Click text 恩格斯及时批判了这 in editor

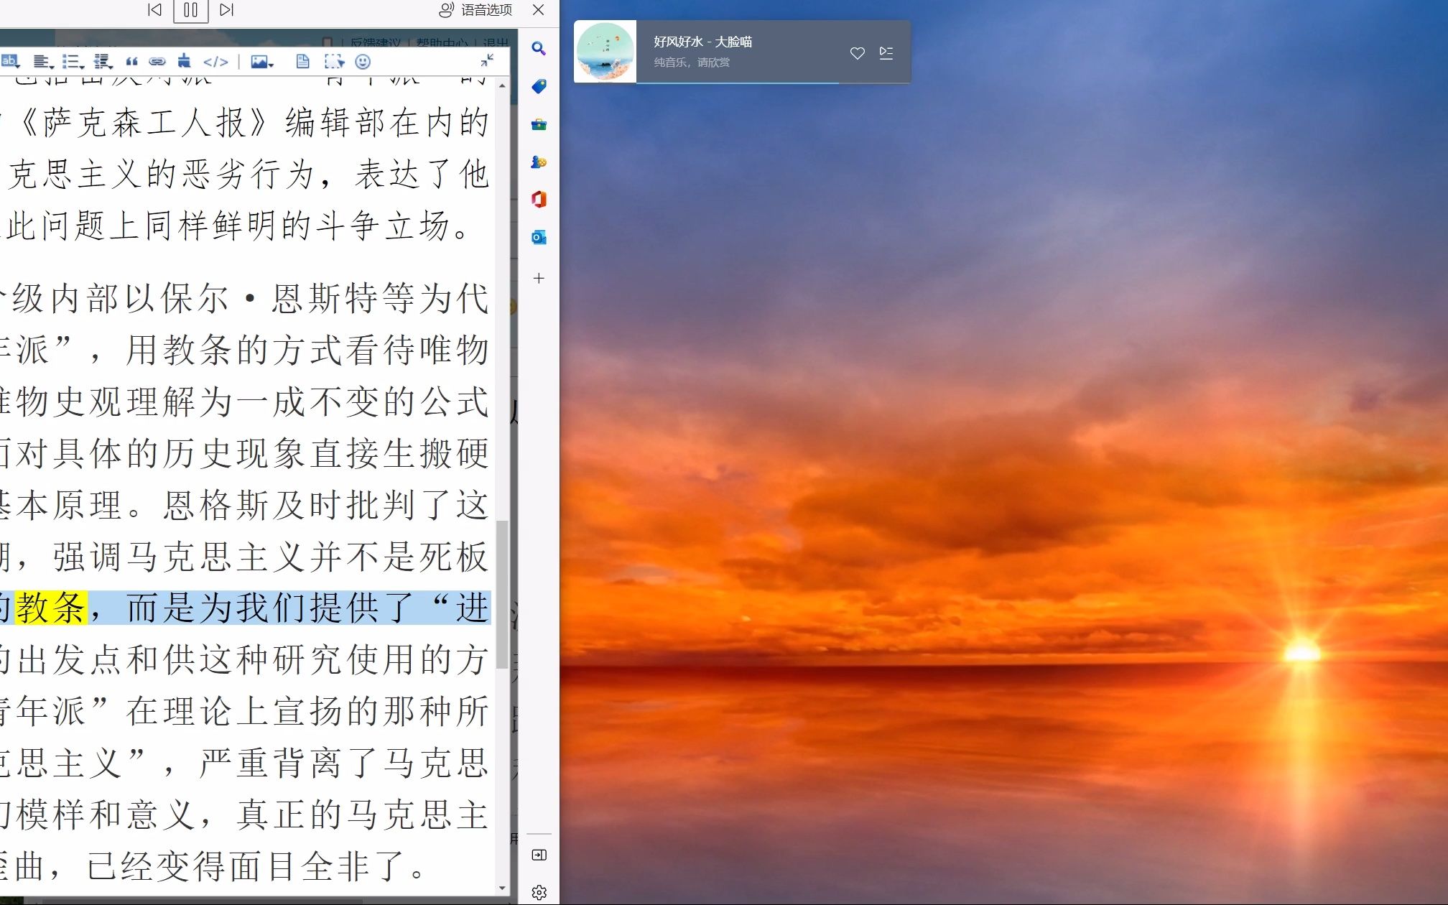coord(327,505)
